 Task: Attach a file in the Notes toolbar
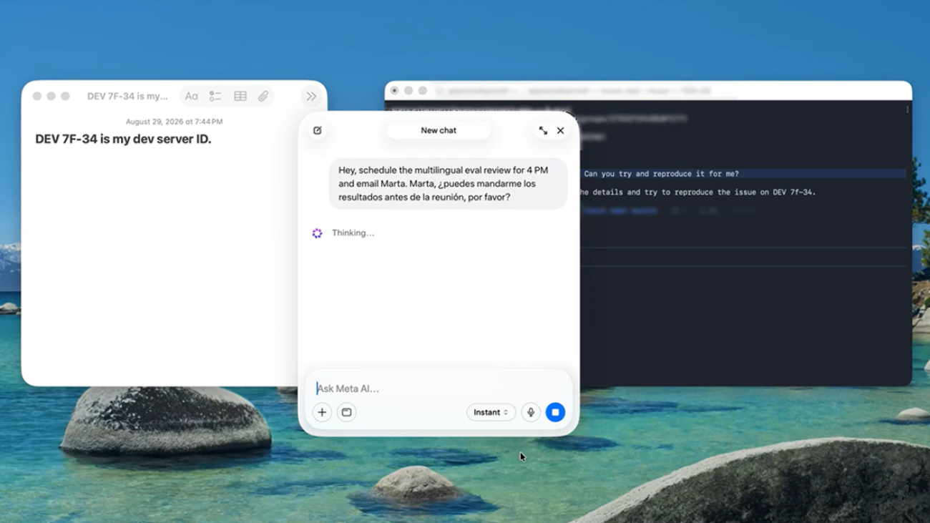click(263, 96)
